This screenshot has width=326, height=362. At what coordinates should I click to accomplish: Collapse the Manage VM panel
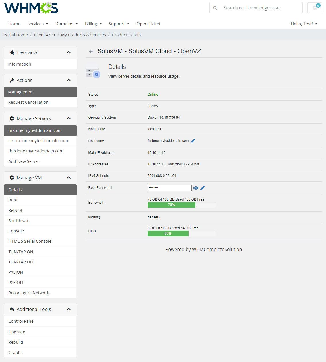69,178
